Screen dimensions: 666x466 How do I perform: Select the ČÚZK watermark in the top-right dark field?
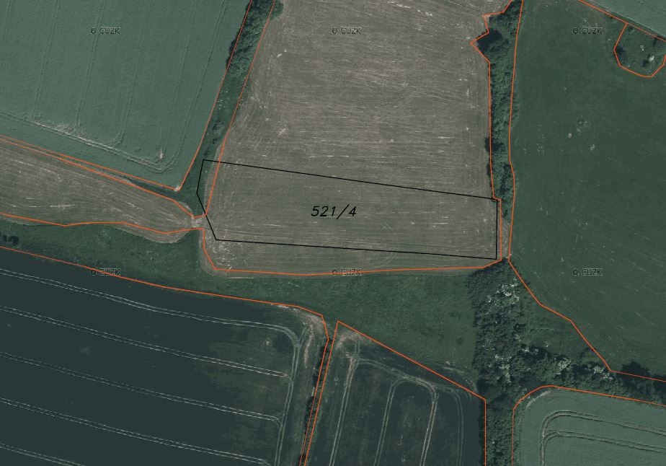(x=587, y=31)
